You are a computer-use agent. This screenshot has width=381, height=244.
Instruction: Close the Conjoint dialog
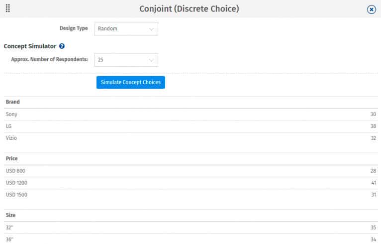point(371,9)
